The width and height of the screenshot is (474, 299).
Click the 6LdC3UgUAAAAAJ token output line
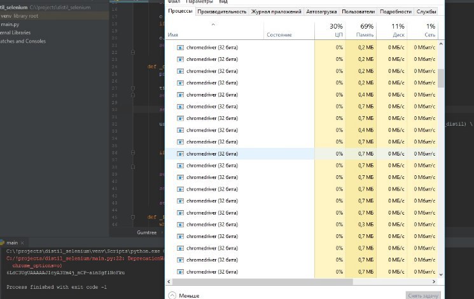pos(66,272)
